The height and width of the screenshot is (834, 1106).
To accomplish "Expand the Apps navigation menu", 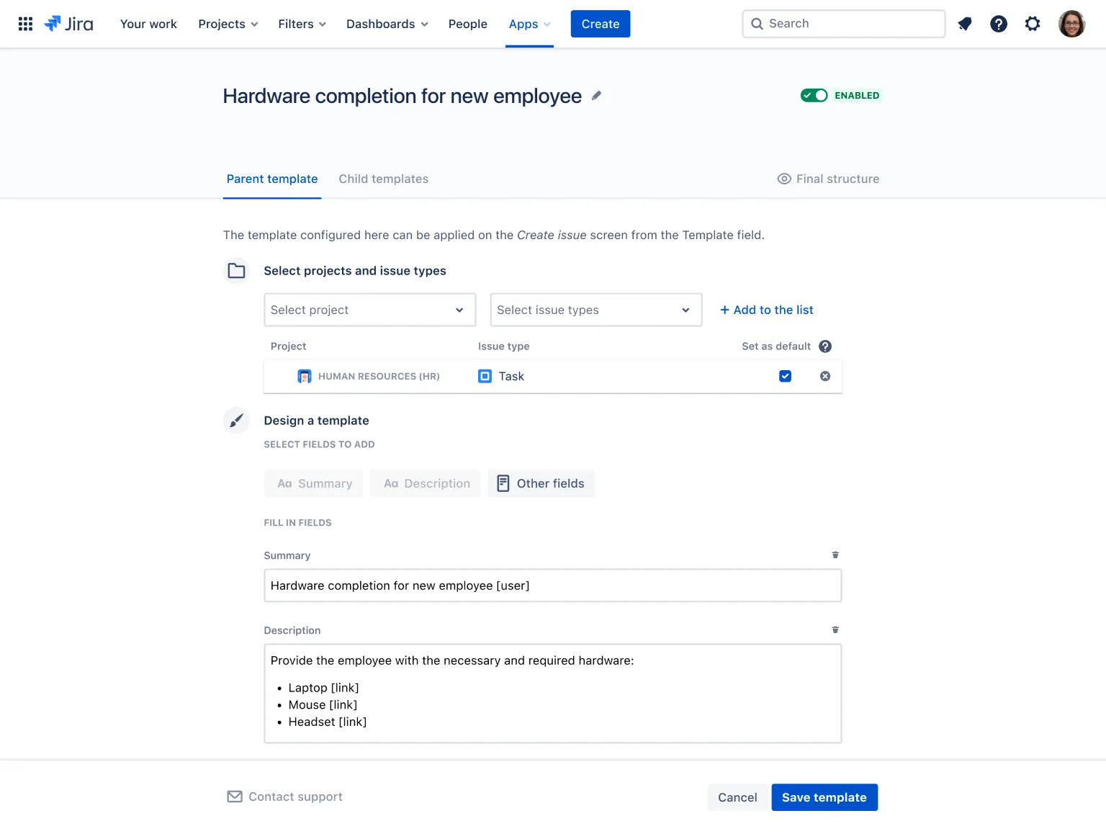I will coord(529,24).
